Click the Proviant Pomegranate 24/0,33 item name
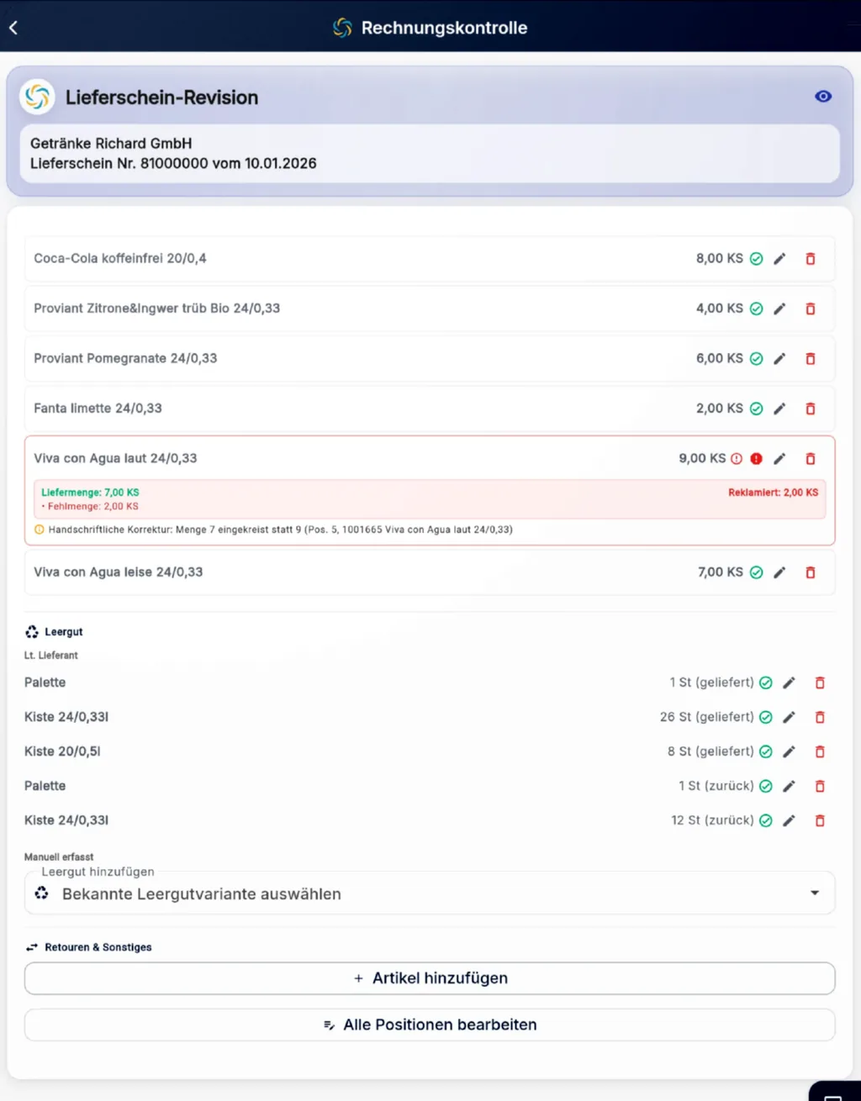861x1101 pixels. (125, 358)
